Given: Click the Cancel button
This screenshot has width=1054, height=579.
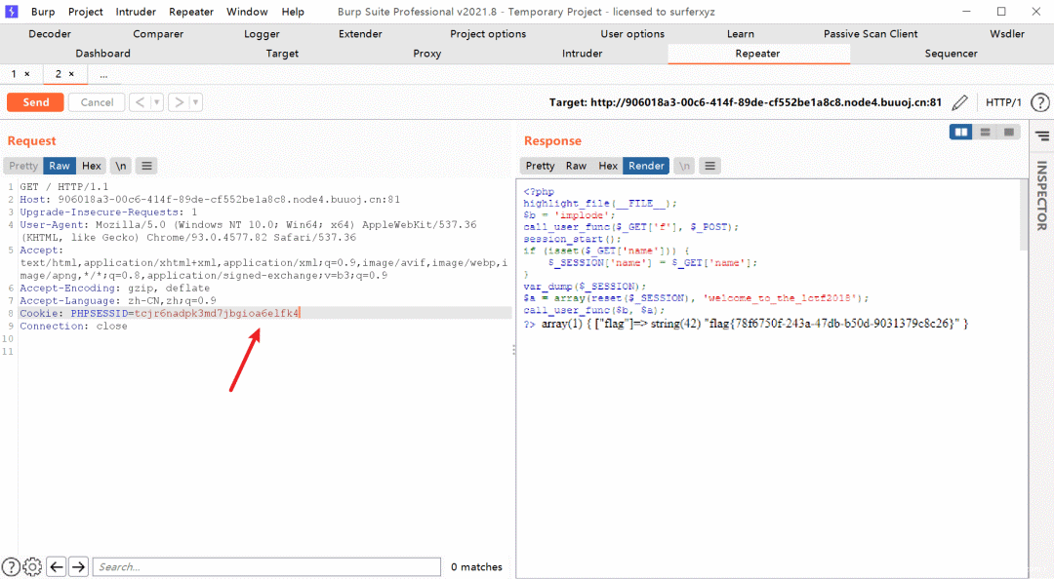Looking at the screenshot, I should pyautogui.click(x=97, y=102).
